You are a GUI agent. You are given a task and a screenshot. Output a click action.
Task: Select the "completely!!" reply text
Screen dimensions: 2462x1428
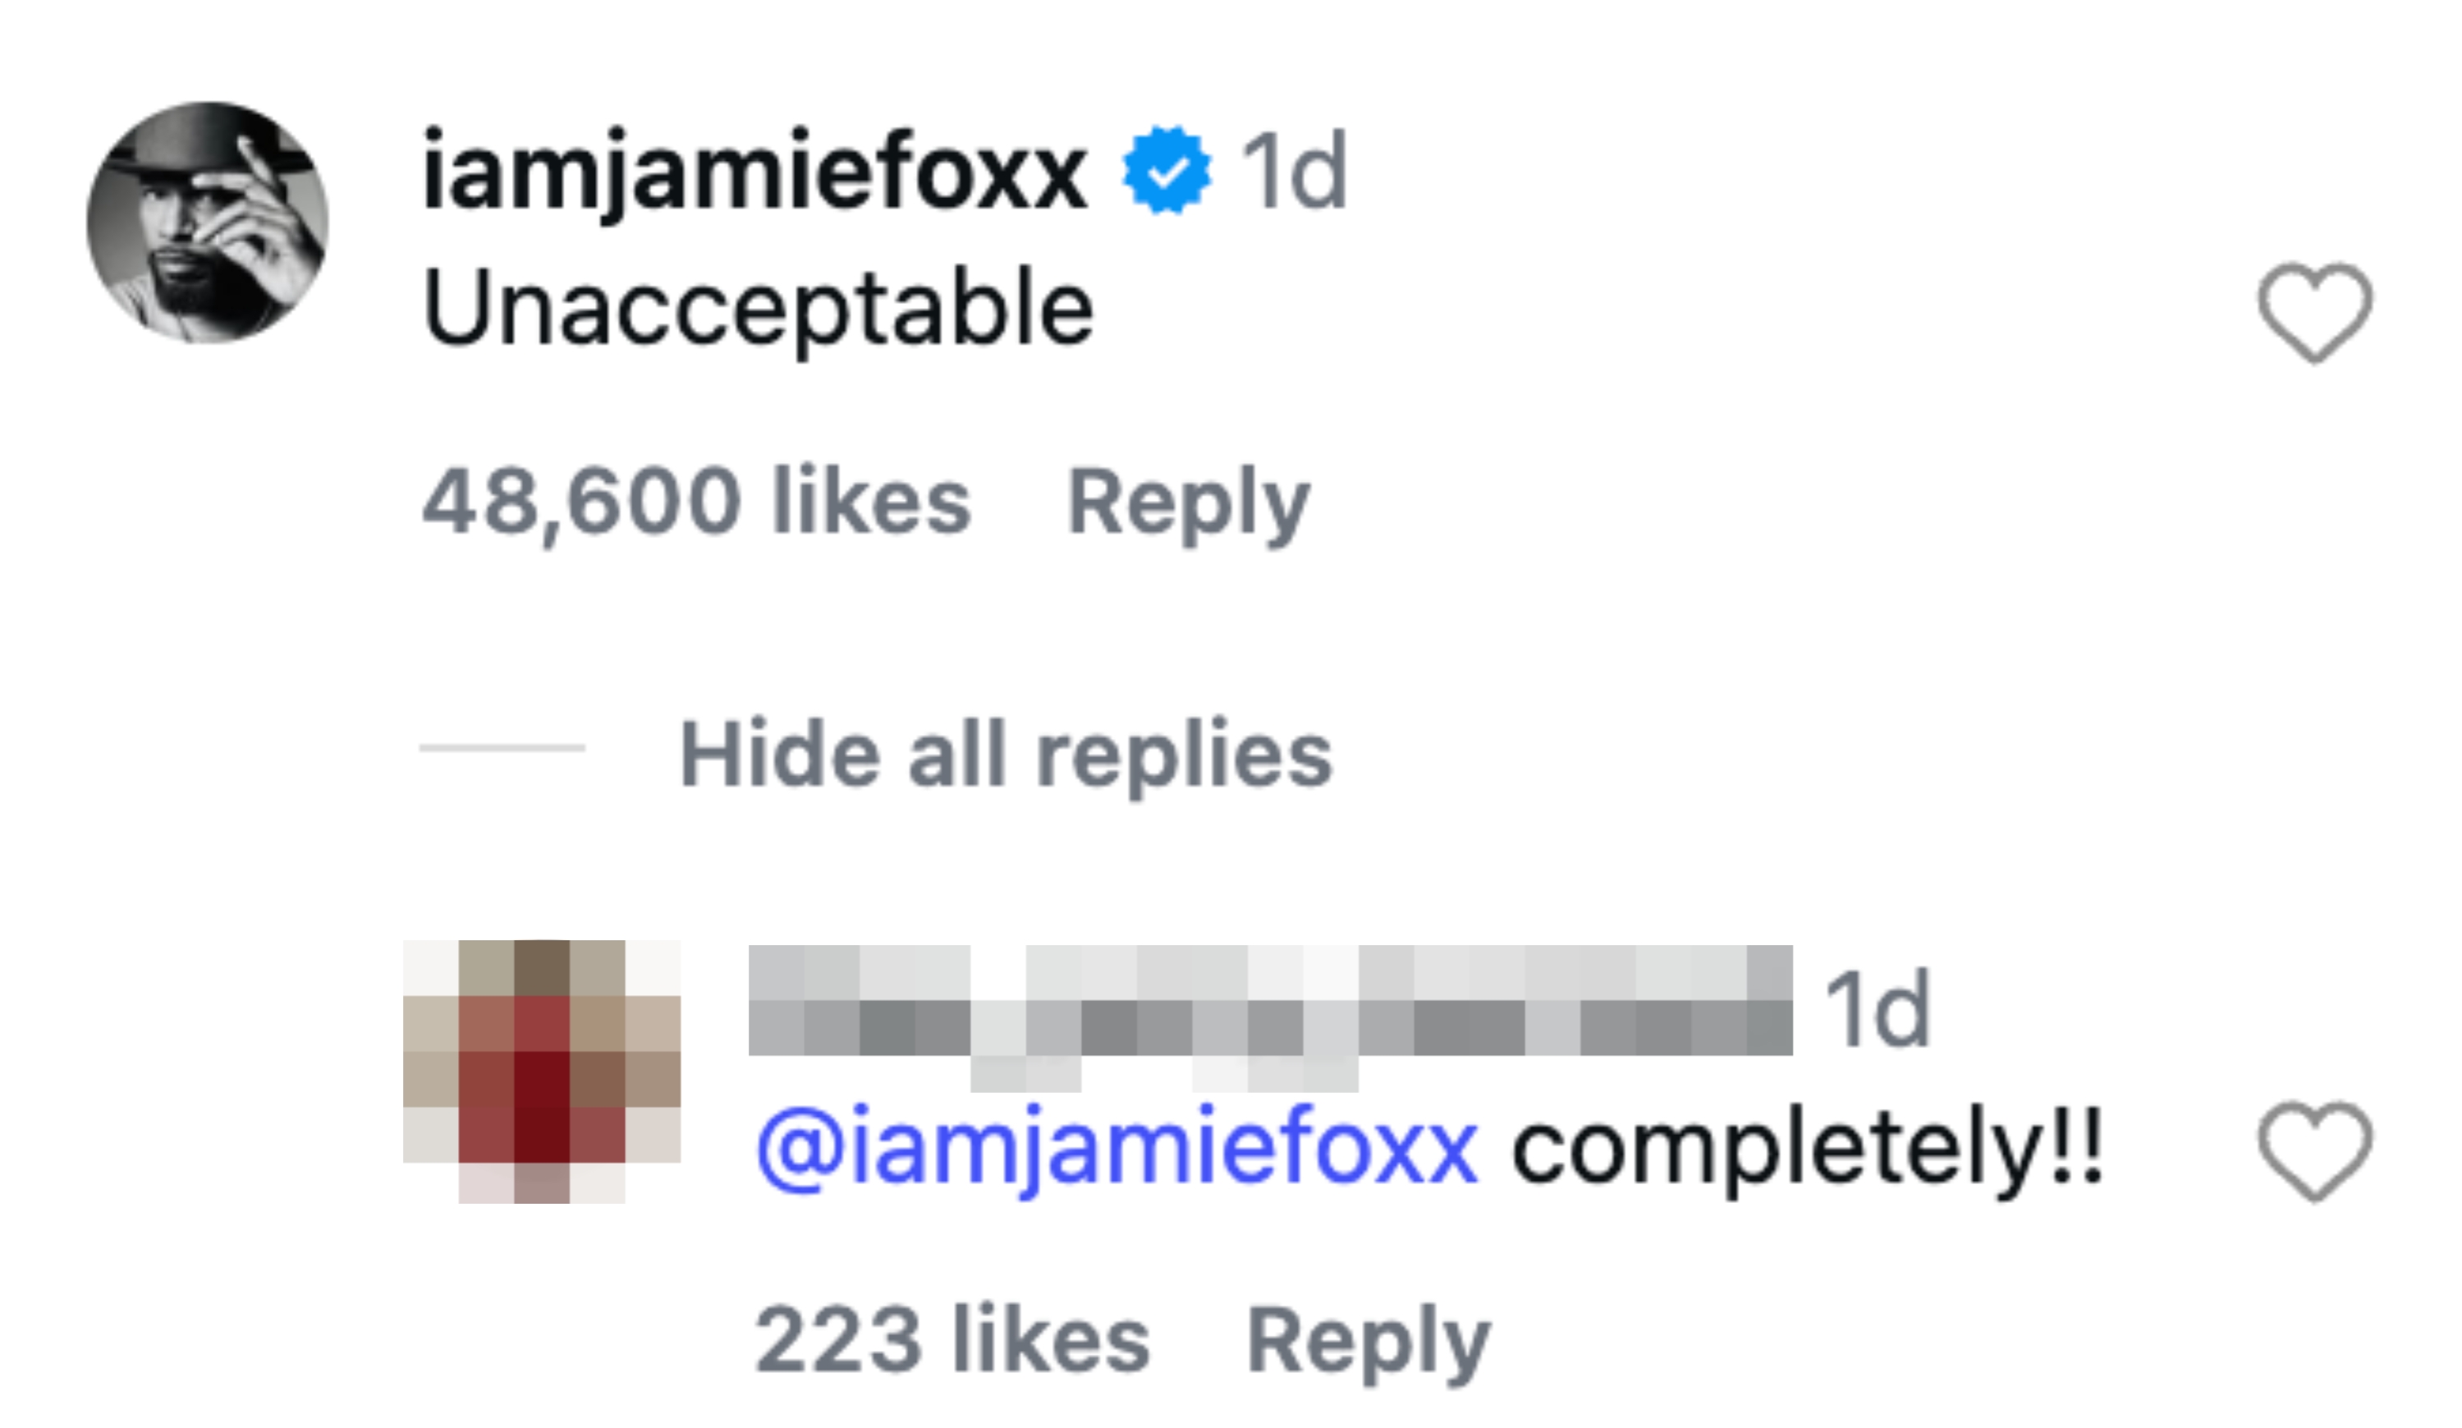tap(1806, 1150)
